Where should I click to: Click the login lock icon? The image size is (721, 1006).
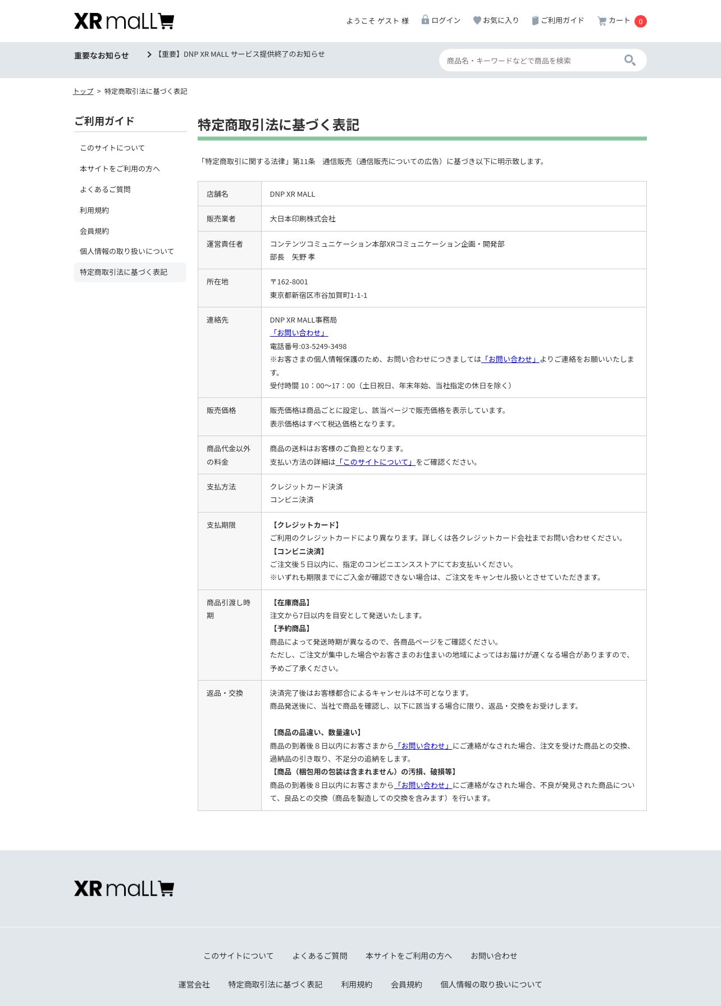pyautogui.click(x=425, y=20)
